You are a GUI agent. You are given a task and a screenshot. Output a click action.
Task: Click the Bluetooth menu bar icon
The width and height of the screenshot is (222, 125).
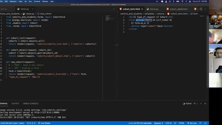tap(173, 1)
